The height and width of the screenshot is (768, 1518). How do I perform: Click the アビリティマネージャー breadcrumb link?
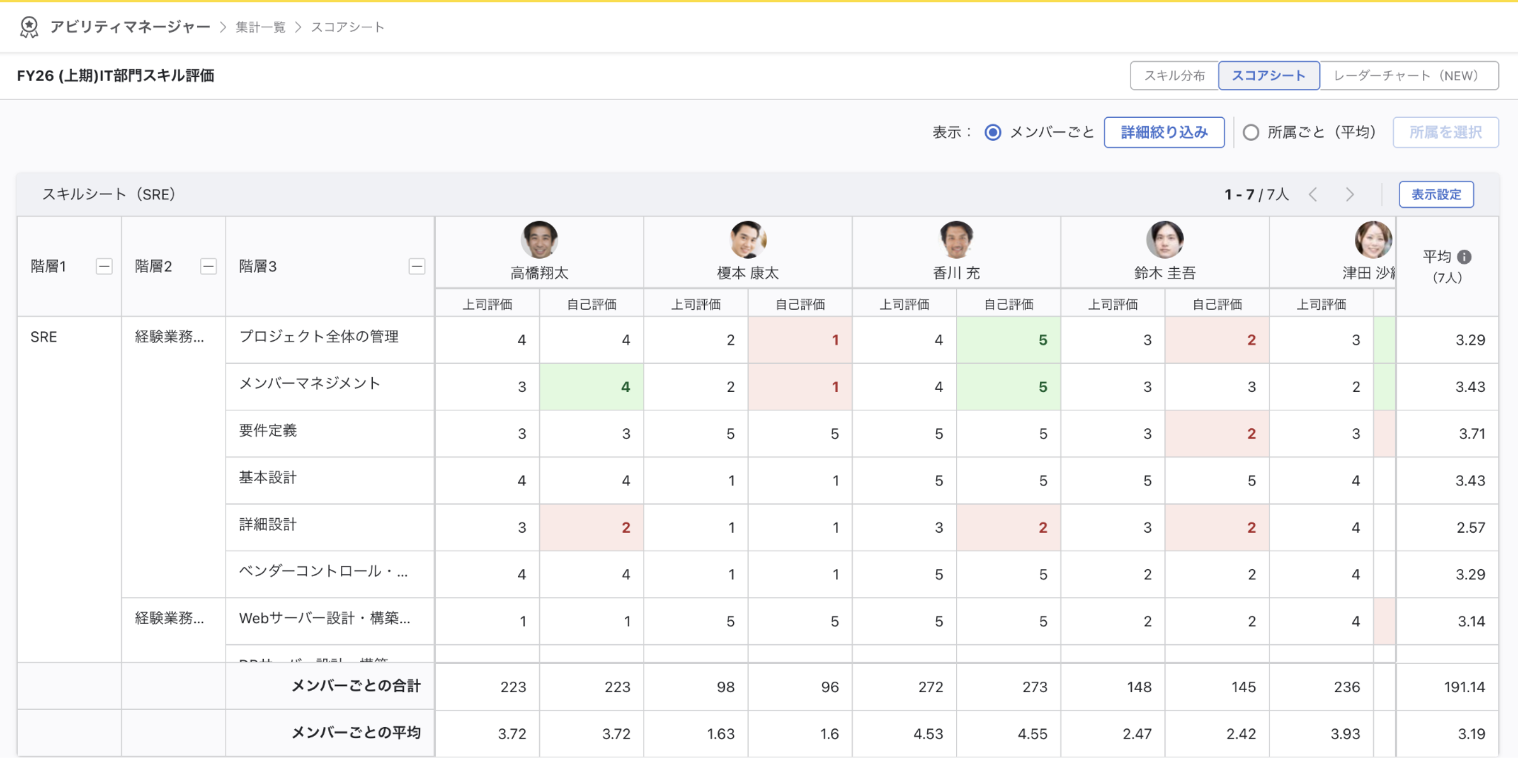pyautogui.click(x=130, y=27)
